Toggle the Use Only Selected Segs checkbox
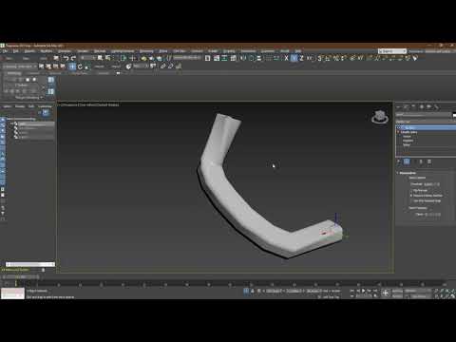 [x=411, y=201]
